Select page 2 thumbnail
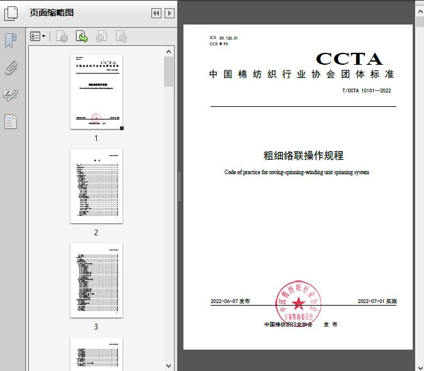 tap(96, 186)
